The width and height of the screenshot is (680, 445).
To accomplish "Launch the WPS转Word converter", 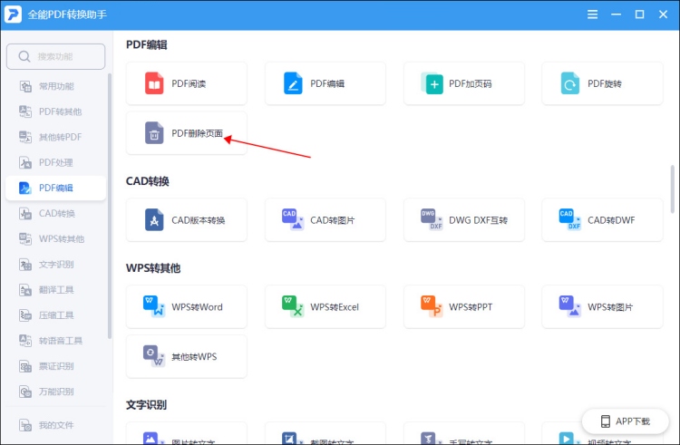I will click(187, 306).
